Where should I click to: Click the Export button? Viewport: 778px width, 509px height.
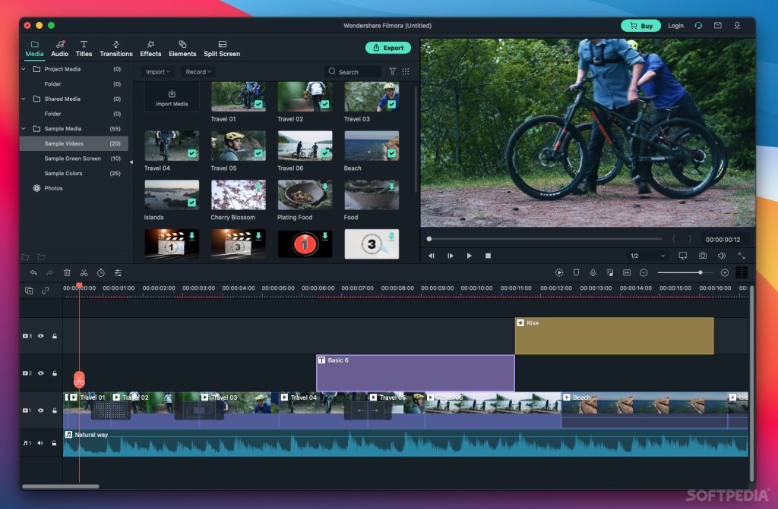click(388, 48)
